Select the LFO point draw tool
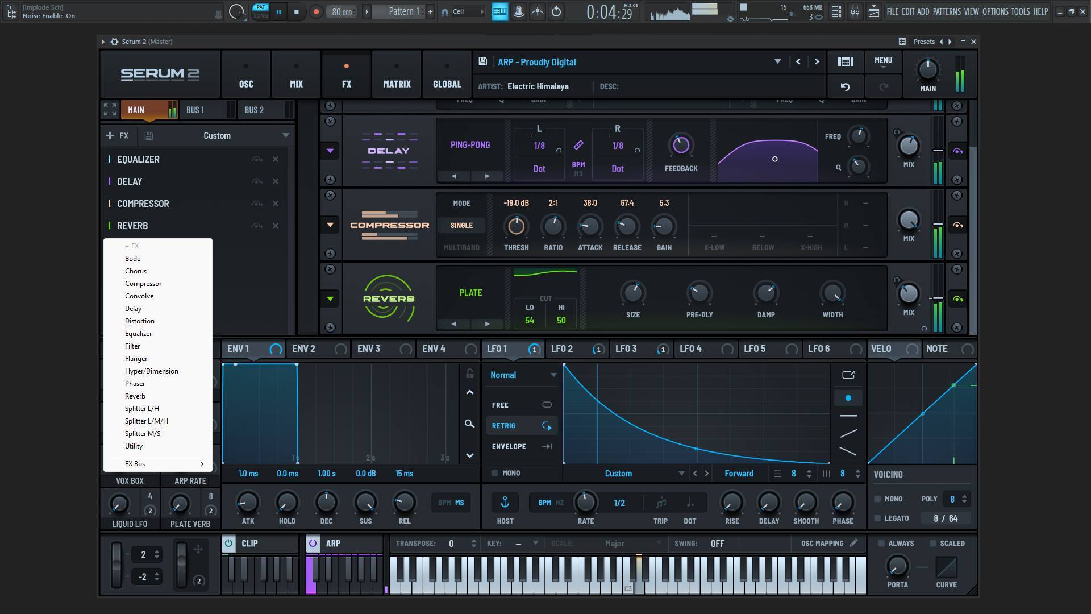Image resolution: width=1091 pixels, height=614 pixels. pyautogui.click(x=848, y=398)
